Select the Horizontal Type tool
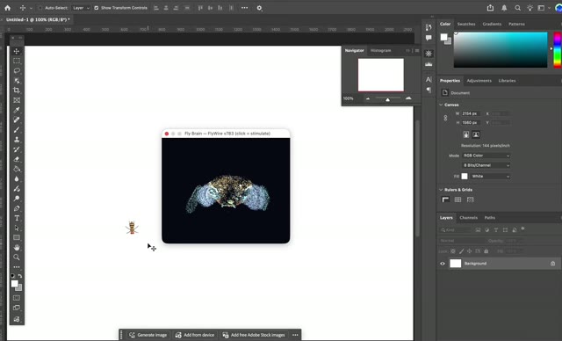Viewport: 562px width, 341px height. pyautogui.click(x=17, y=218)
